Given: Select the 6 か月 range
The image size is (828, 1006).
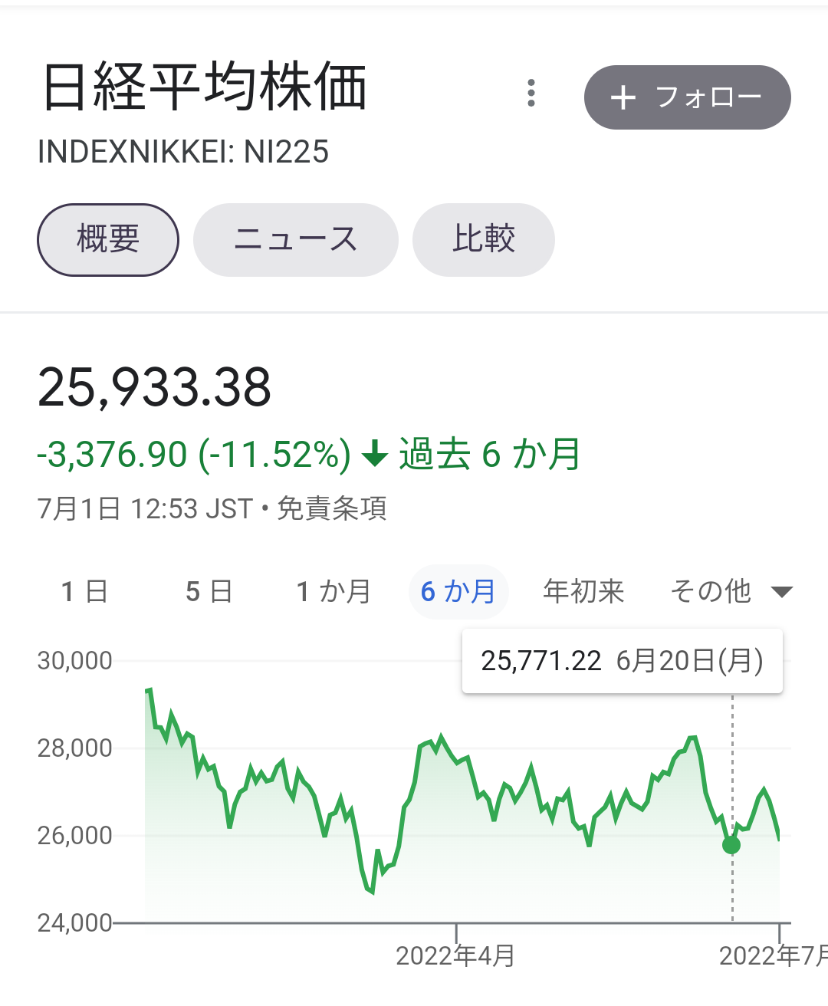Looking at the screenshot, I should [458, 592].
